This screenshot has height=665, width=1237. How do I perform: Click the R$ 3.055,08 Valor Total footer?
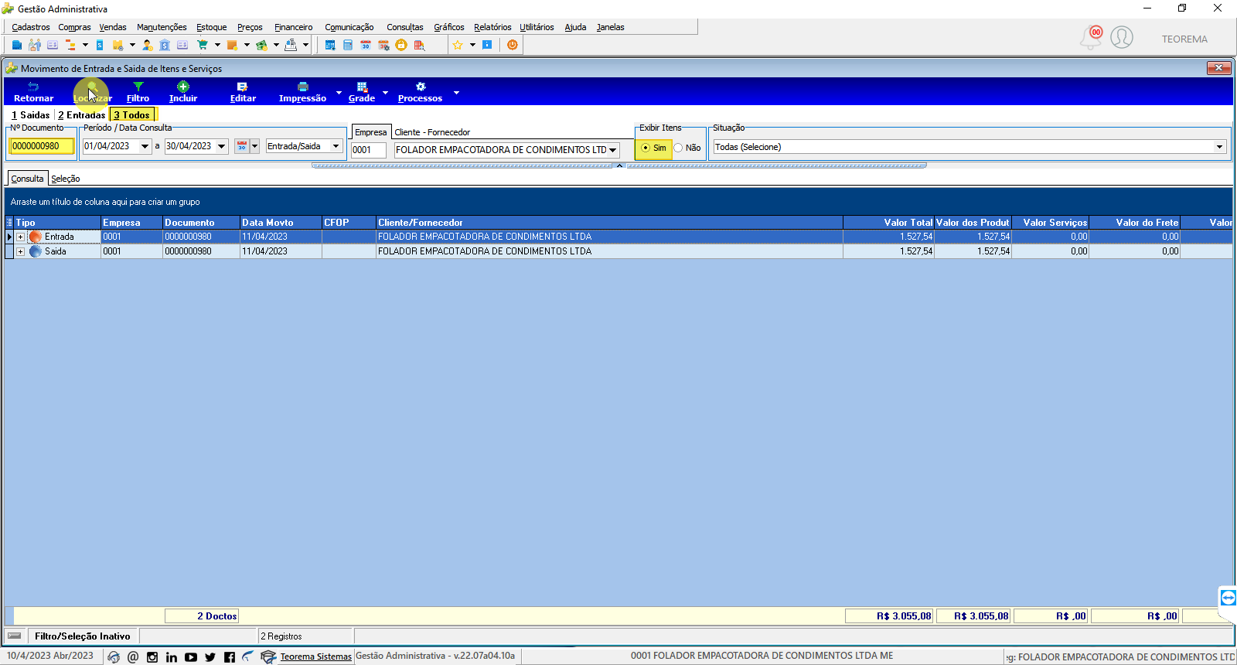tap(889, 616)
